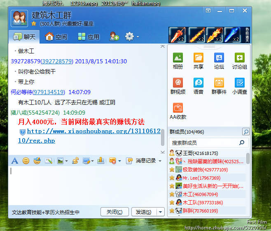Select member 胖胖(707660199)
Image resolution: width=271 pixels, height=231 pixels.
[x=207, y=210]
